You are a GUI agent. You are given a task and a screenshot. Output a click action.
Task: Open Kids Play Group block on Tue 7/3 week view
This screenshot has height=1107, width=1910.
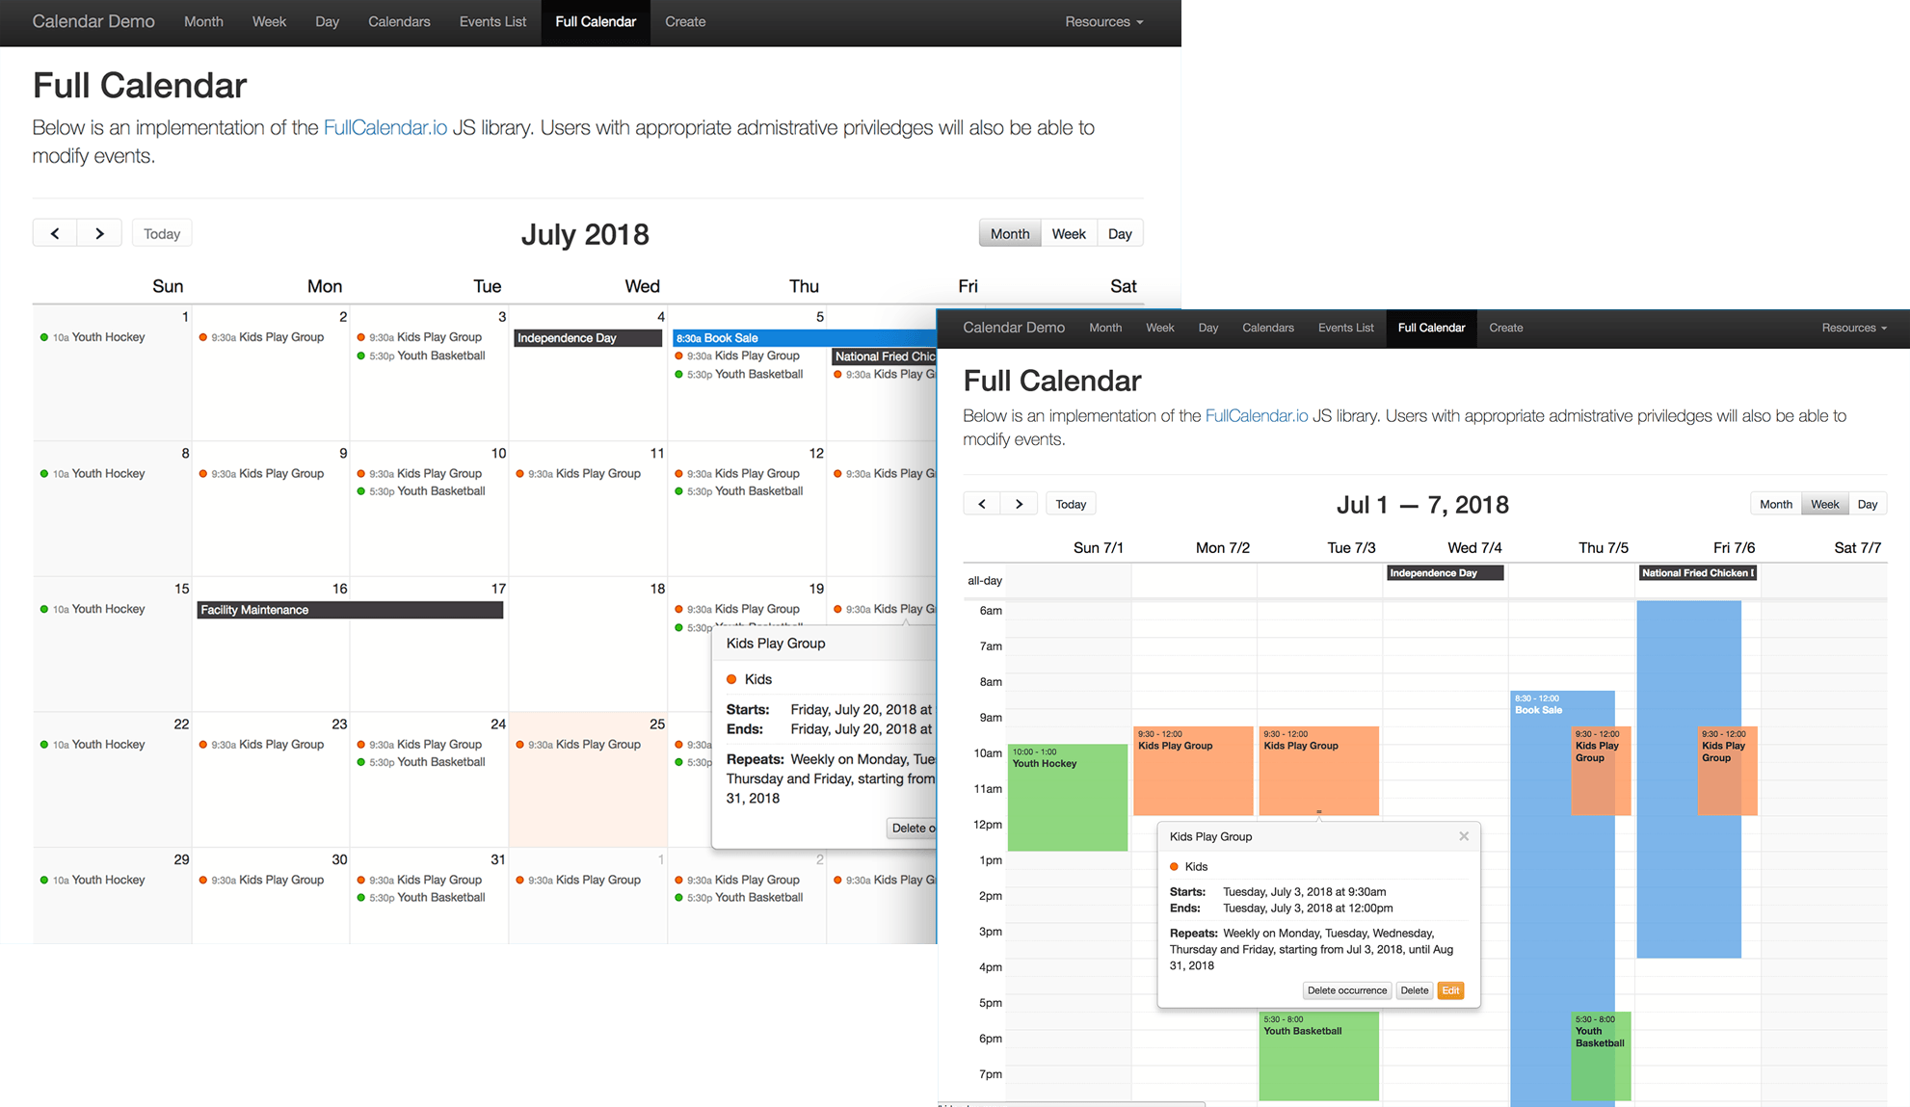1318,771
